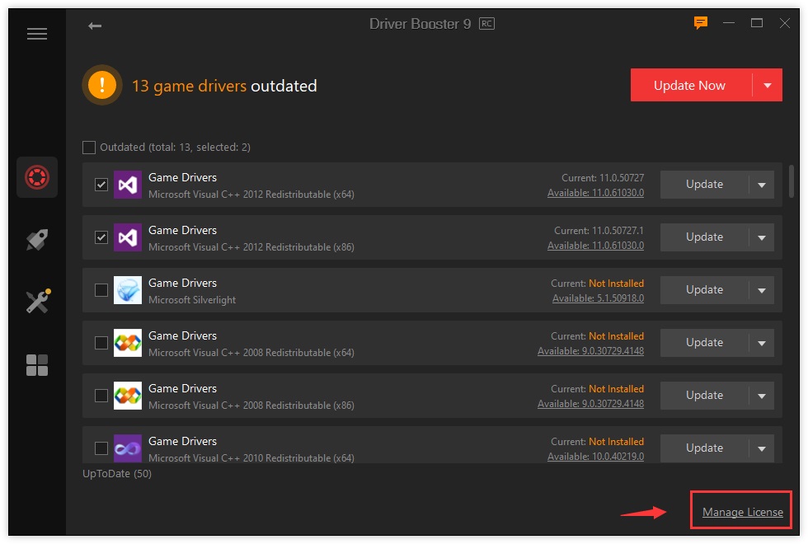Open the hamburger menu

tap(37, 34)
